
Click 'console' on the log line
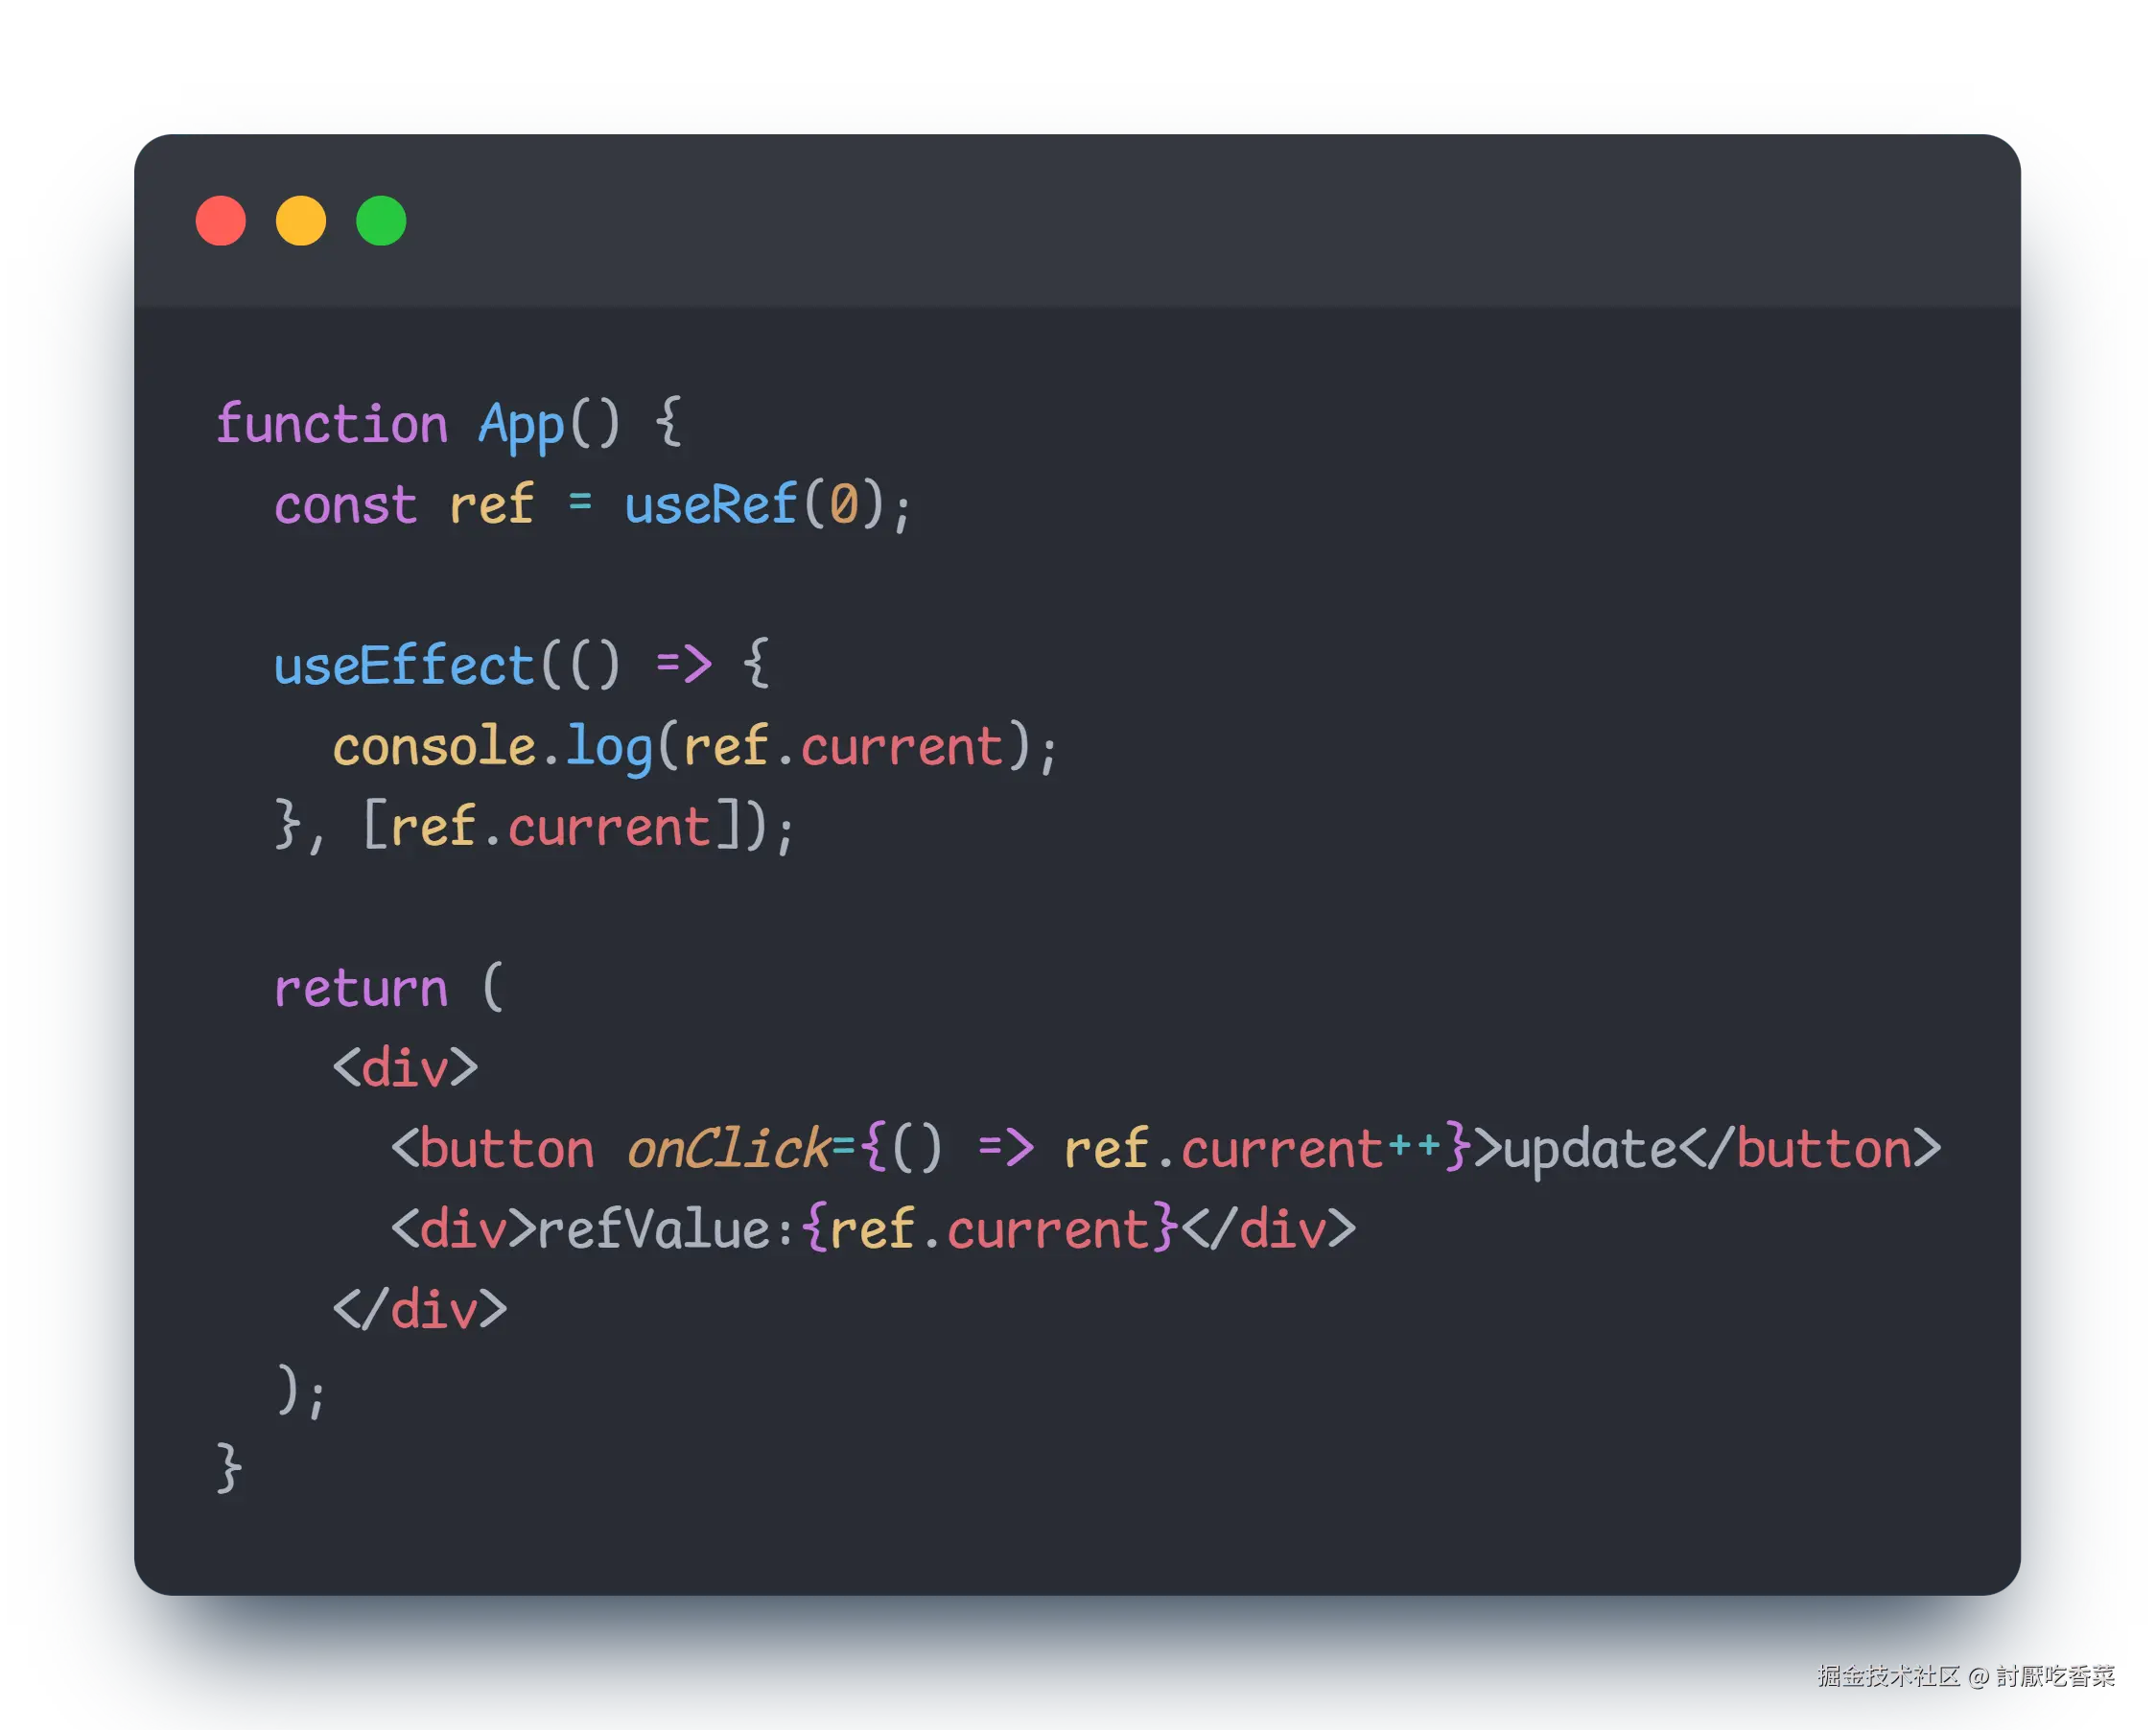[x=435, y=747]
